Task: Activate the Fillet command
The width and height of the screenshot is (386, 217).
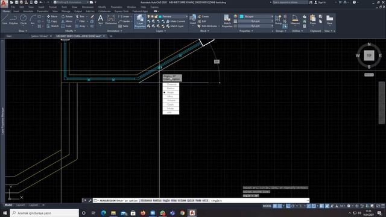Action: coord(80,22)
